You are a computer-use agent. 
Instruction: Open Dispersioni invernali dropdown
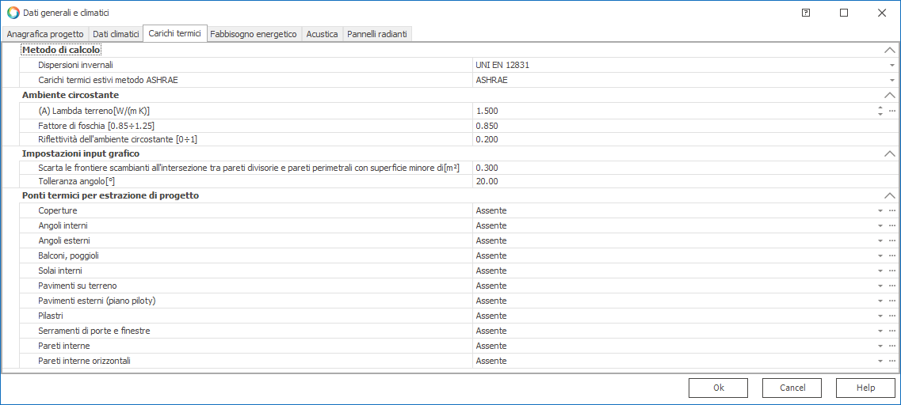pos(891,66)
